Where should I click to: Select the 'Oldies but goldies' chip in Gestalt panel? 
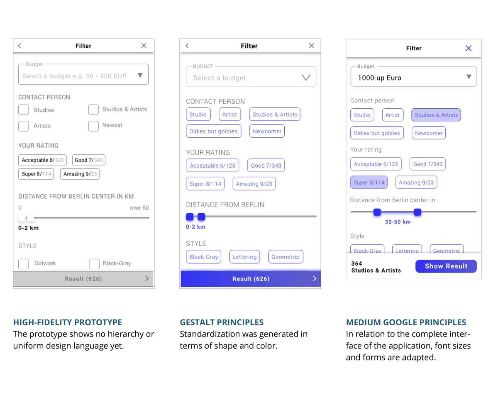coord(213,131)
